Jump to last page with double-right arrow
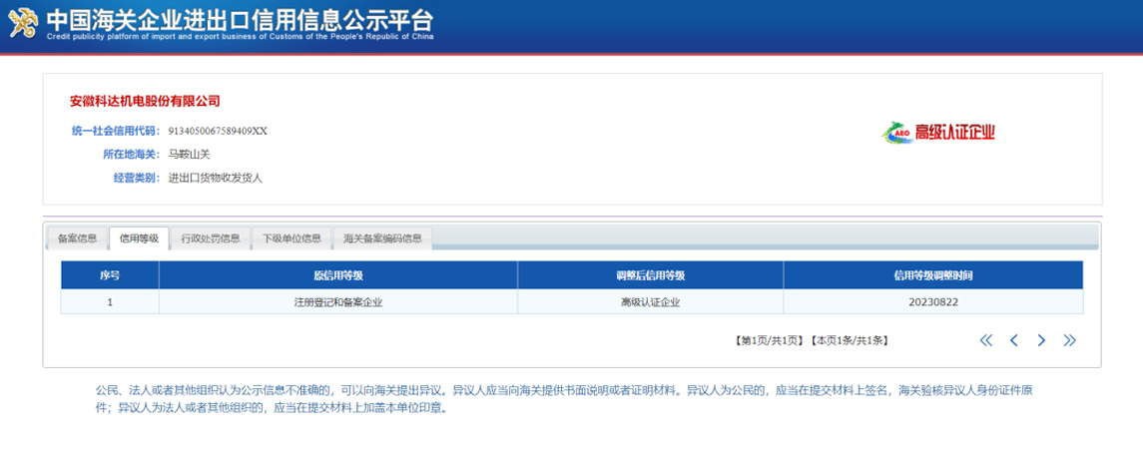1143x456 pixels. 1069,340
